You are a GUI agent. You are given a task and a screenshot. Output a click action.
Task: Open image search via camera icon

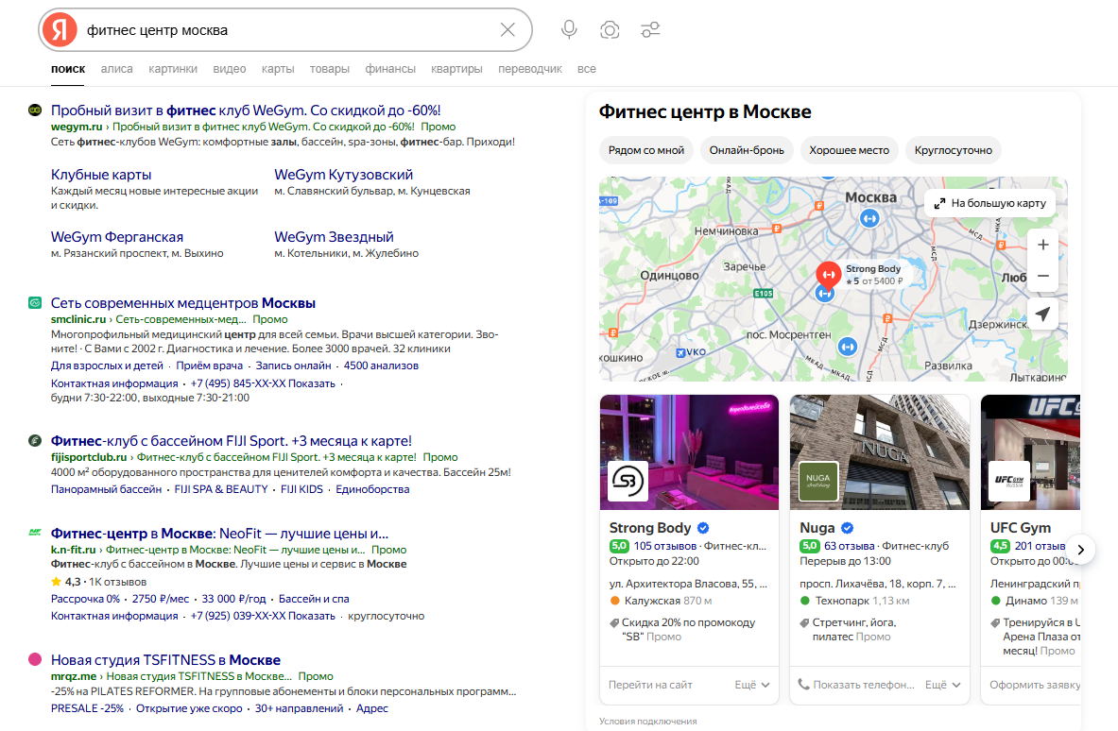click(x=610, y=30)
